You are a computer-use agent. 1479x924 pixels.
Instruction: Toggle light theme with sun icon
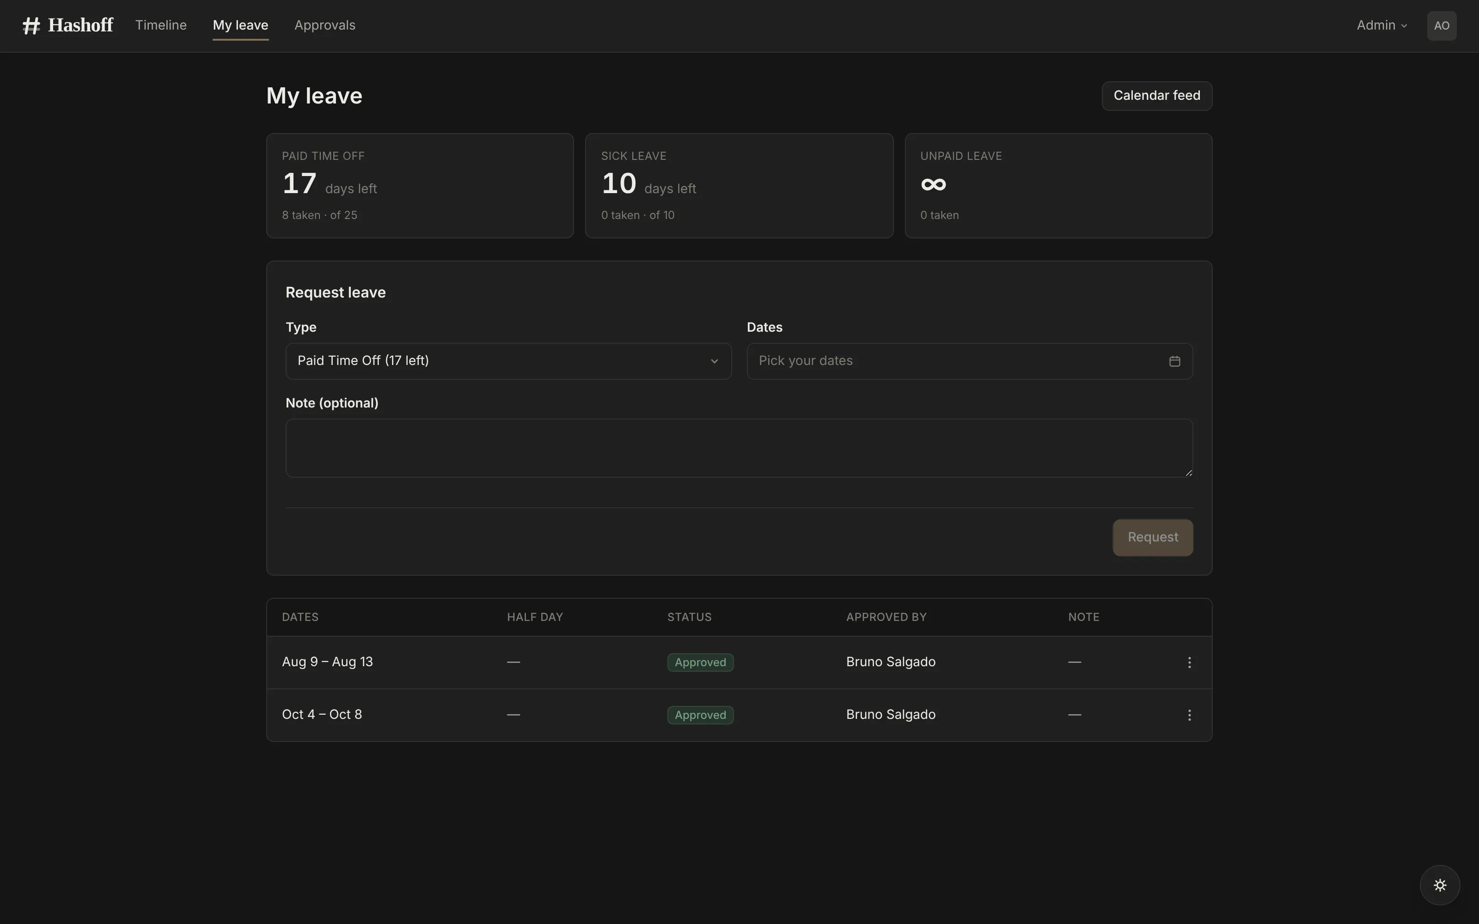1439,885
